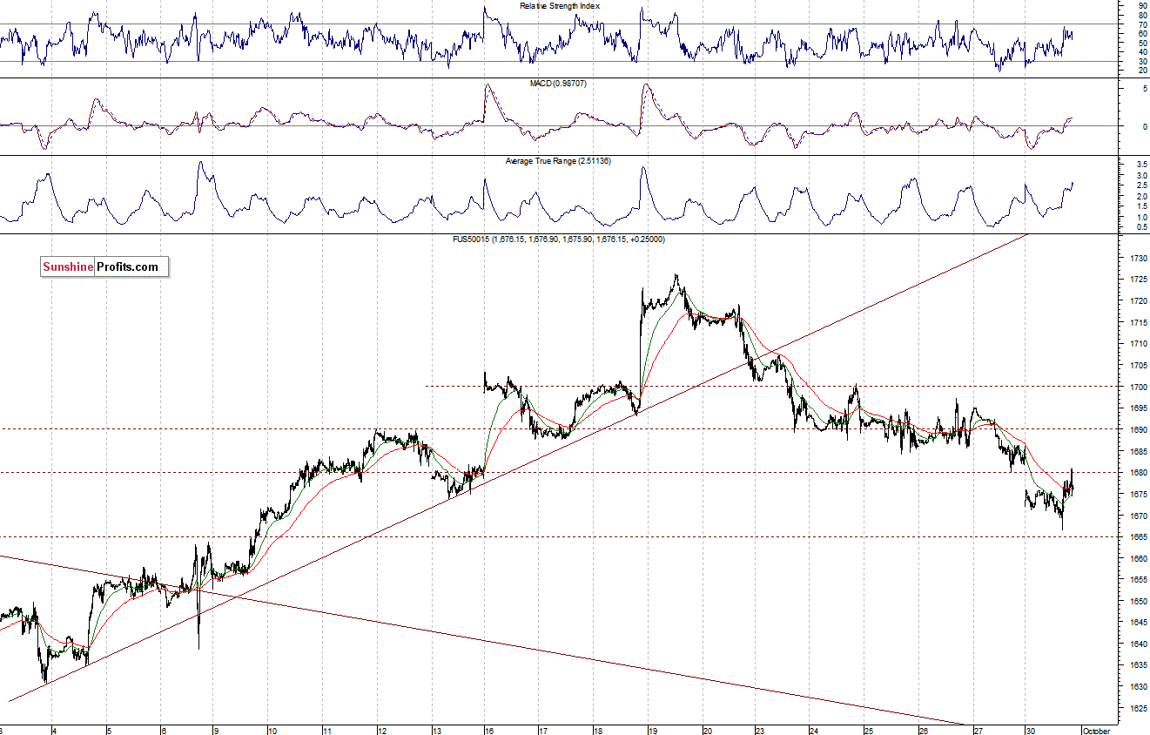Click the 1.5 value on ATR axis
Viewport: 1150px width, 735px height.
pos(1141,206)
